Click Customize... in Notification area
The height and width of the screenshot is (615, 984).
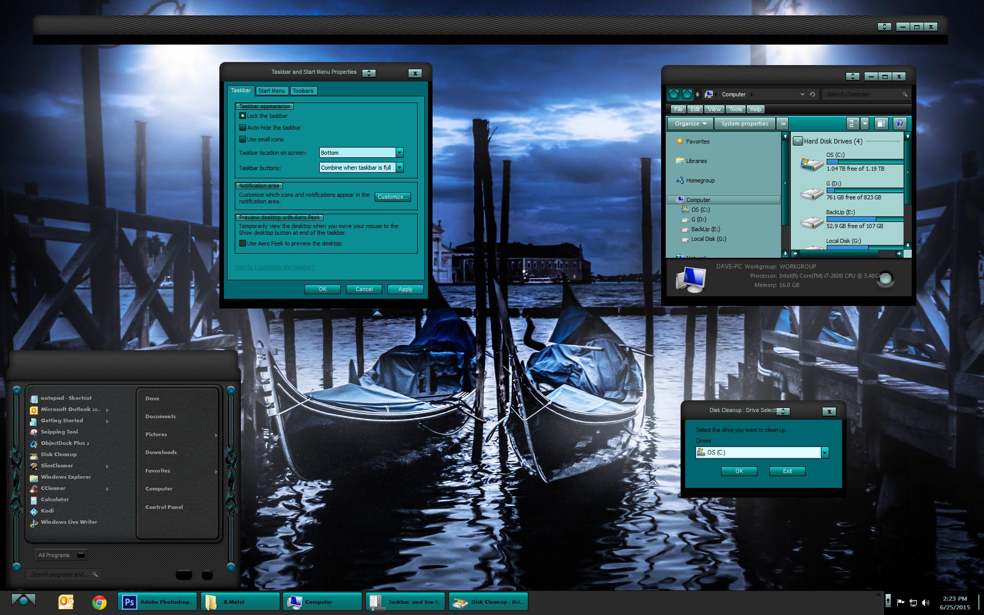pos(393,197)
